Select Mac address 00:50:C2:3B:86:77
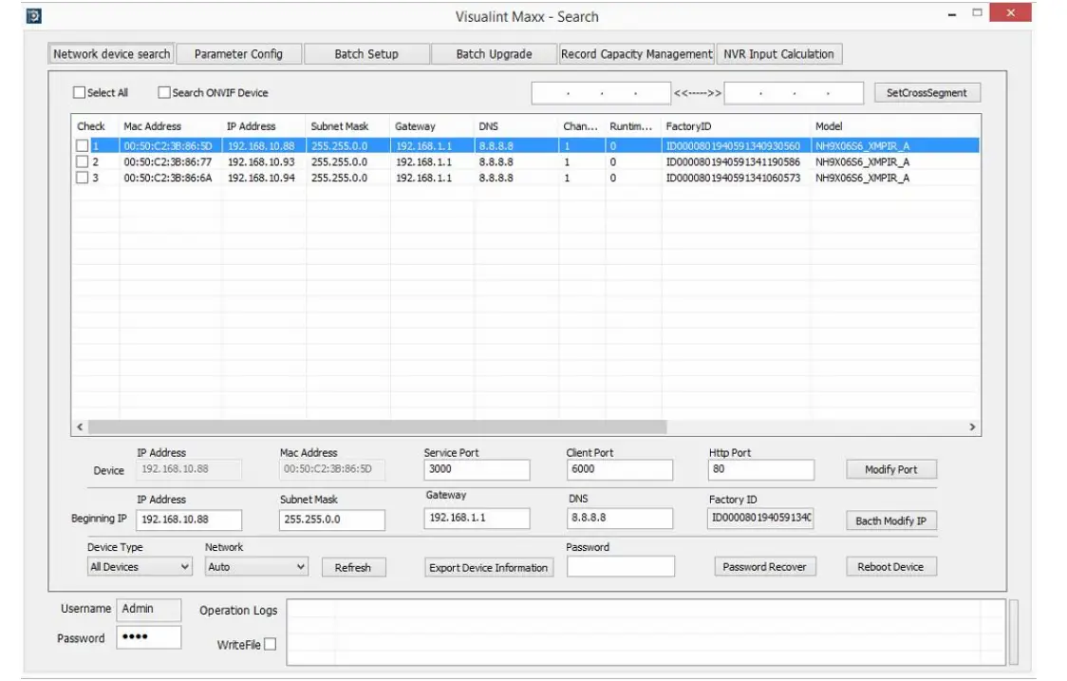This screenshot has width=1067, height=681. tap(168, 161)
